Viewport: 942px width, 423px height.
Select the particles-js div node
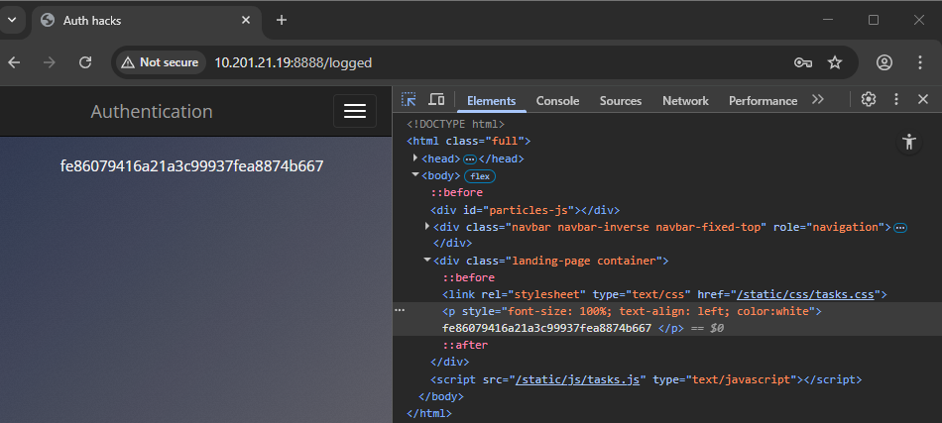click(525, 210)
